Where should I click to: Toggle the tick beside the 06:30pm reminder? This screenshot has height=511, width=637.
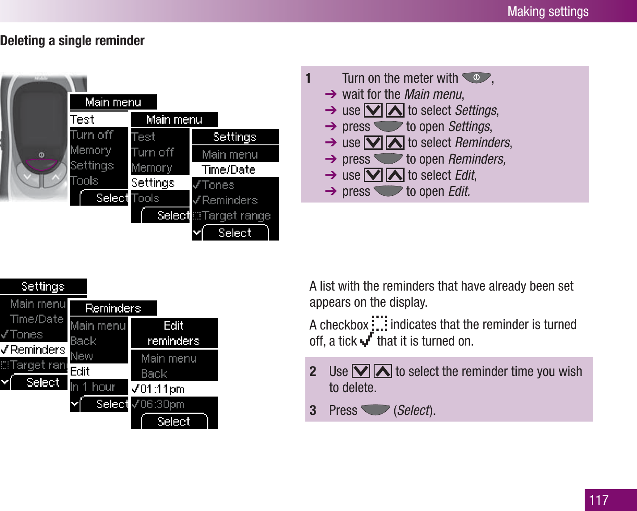pos(135,405)
